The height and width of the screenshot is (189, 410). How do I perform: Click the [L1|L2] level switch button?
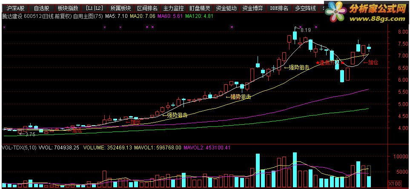pyautogui.click(x=94, y=9)
